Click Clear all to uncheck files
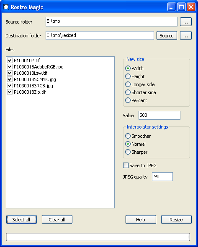The image size is (198, 247). tap(57, 220)
